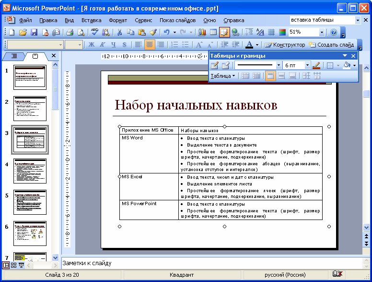Create a new presentation with the New icon
The width and height of the screenshot is (372, 282).
[x=12, y=32]
